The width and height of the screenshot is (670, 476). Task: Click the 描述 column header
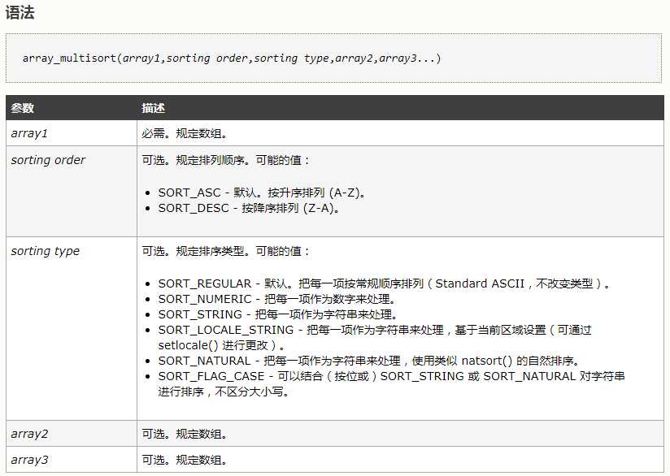[154, 108]
